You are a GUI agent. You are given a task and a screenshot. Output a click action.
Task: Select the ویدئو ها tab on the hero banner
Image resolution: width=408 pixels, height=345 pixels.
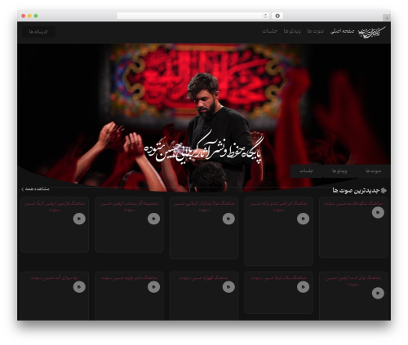click(339, 171)
